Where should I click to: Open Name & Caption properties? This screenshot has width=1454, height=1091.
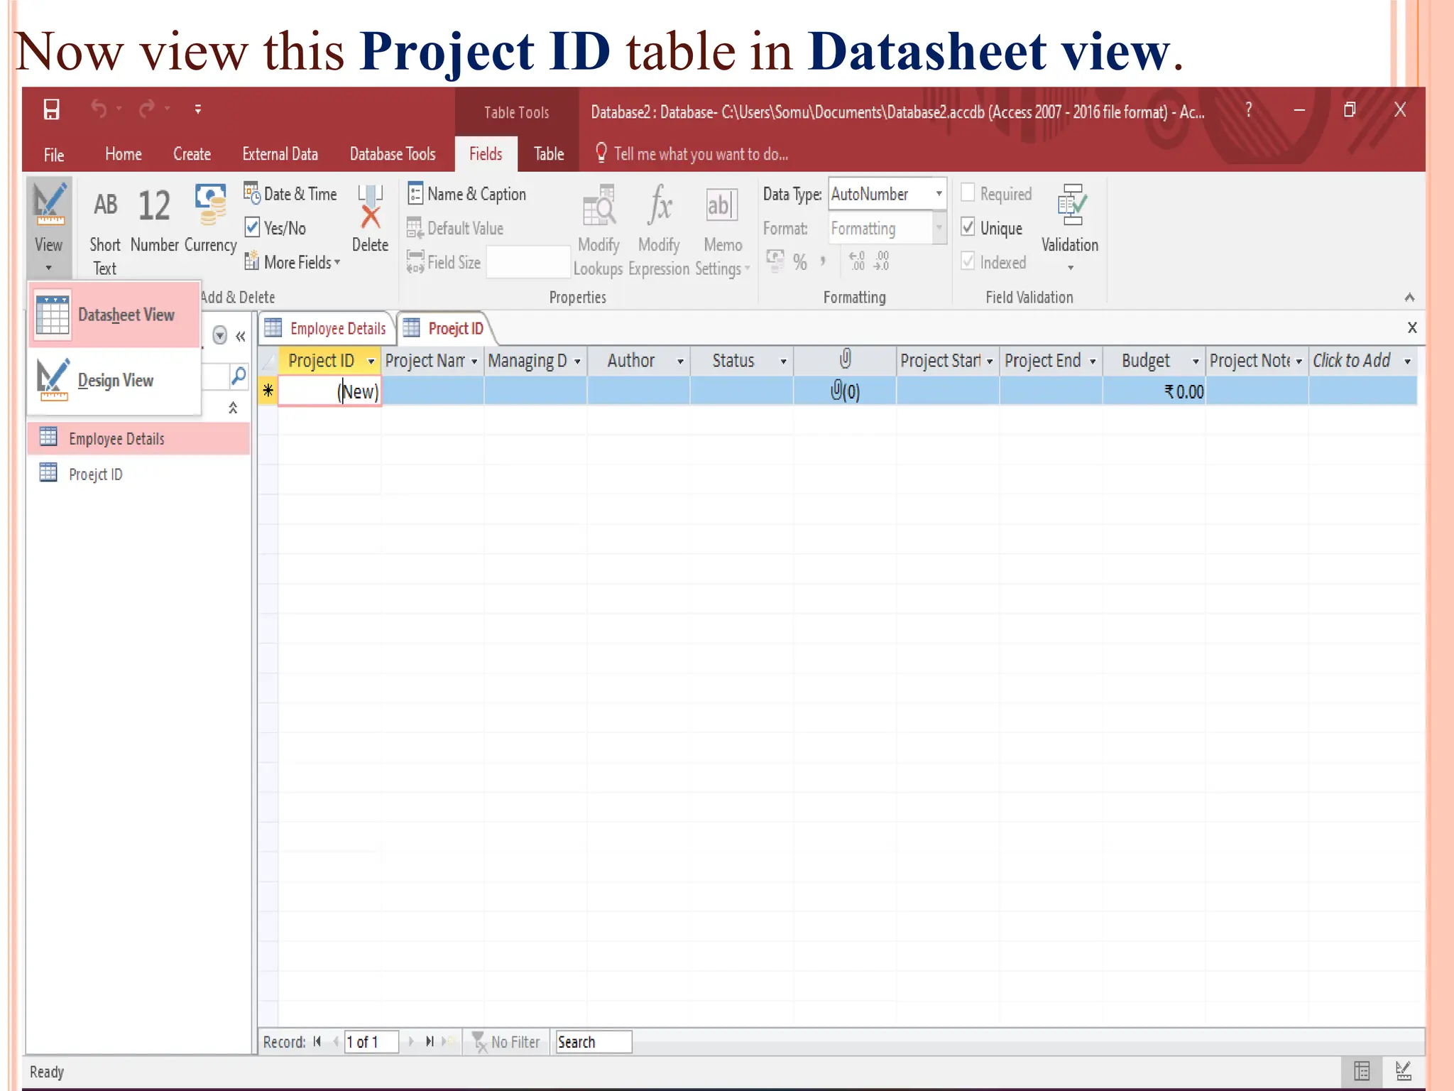[x=467, y=194]
